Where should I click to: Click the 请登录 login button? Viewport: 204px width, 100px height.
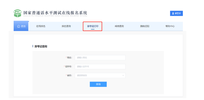(176, 13)
